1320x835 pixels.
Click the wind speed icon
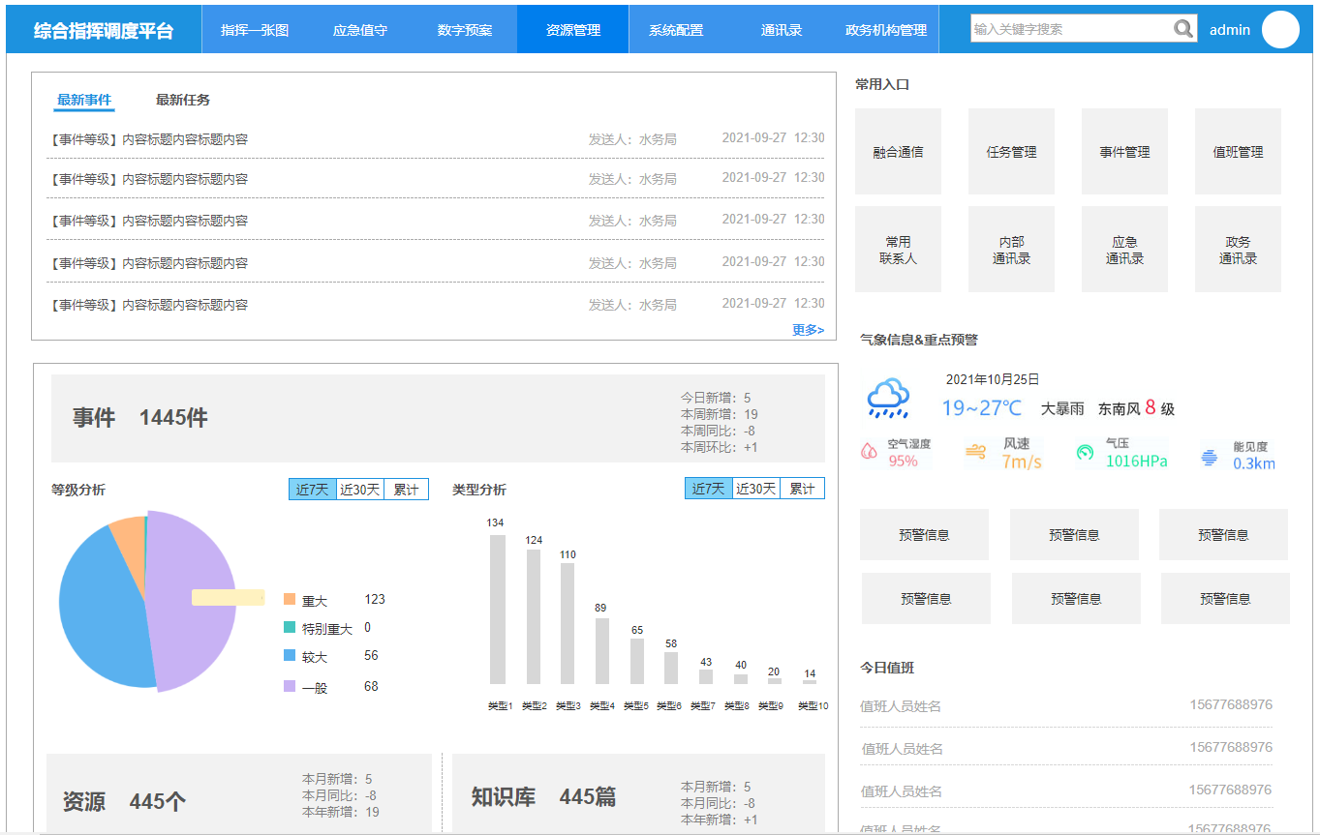pyautogui.click(x=975, y=452)
